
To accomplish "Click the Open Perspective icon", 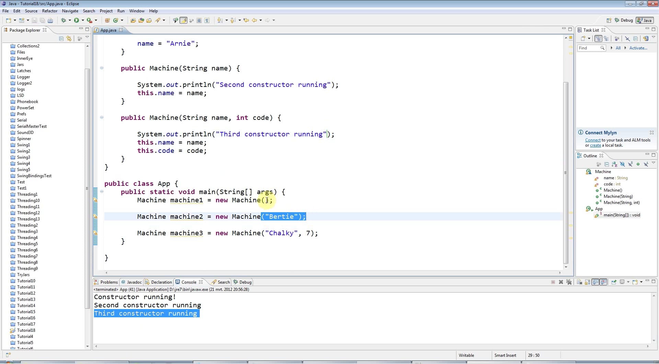I will (609, 20).
